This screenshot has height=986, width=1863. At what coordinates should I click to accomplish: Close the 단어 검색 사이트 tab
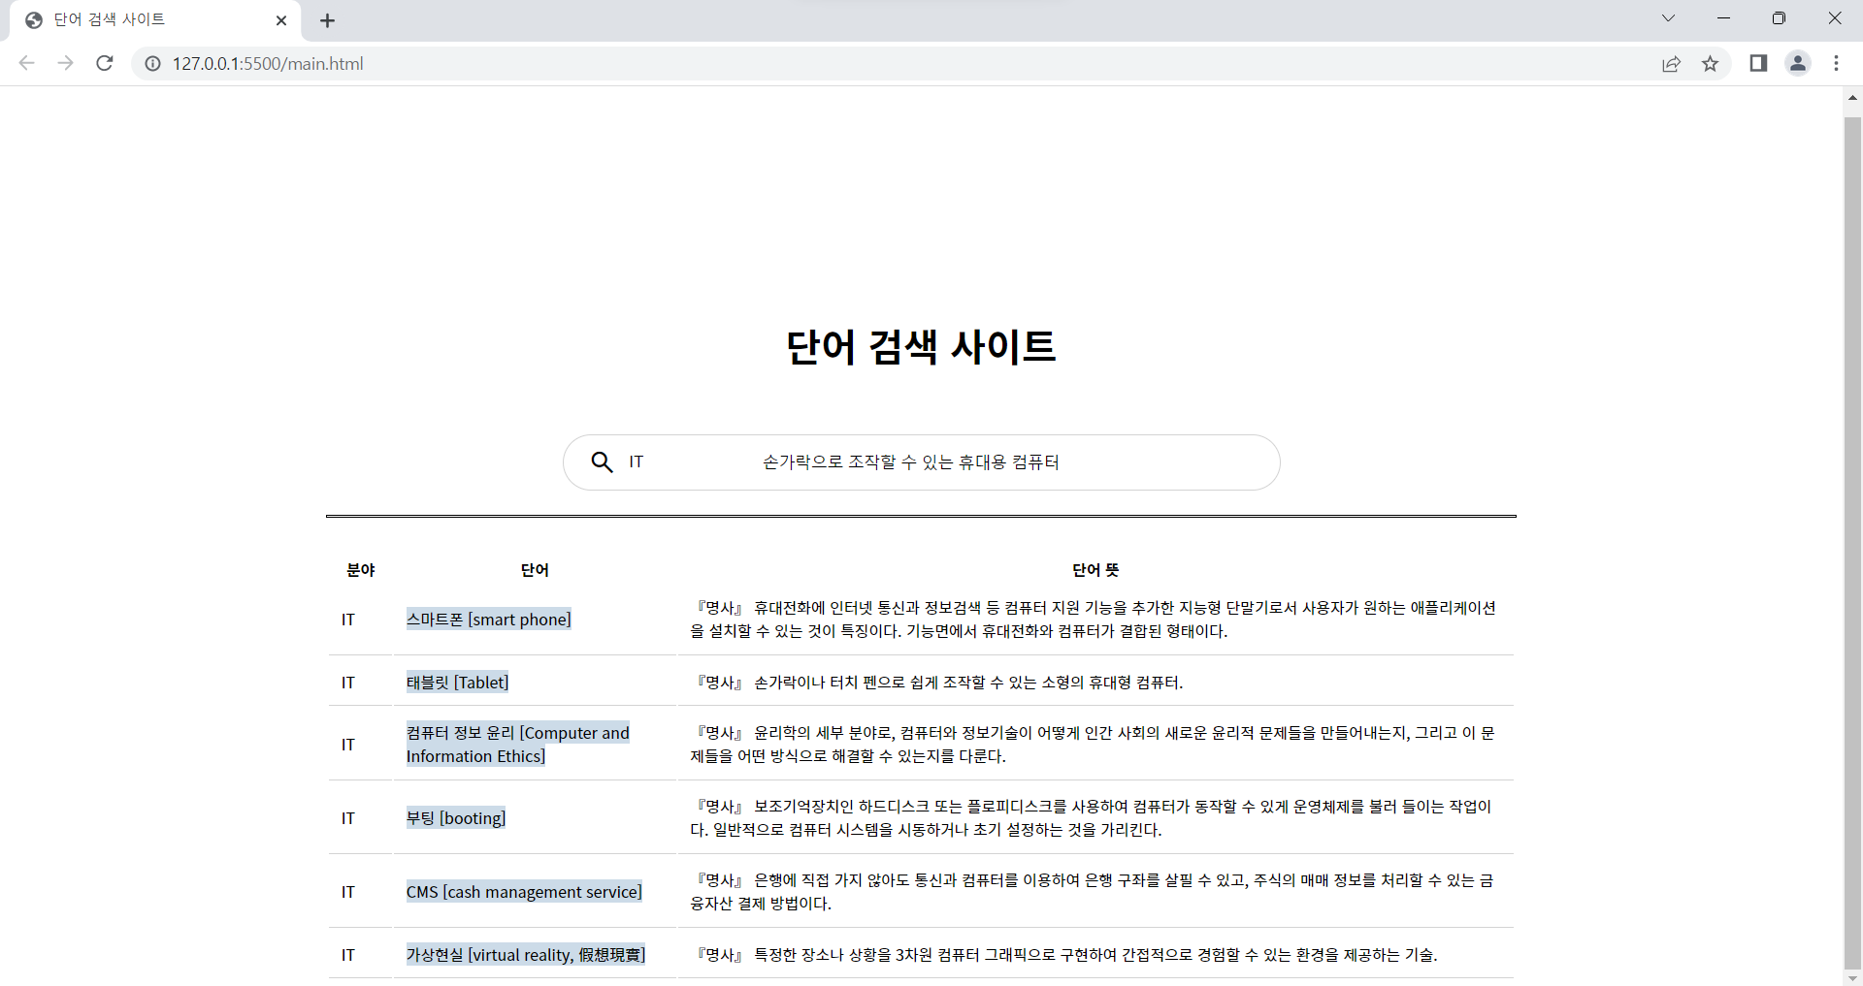click(282, 20)
